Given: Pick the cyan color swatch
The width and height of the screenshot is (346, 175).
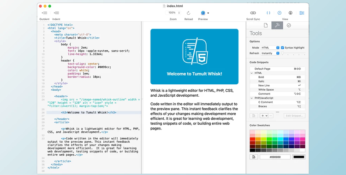Looking at the screenshot, I should click(x=280, y=139).
